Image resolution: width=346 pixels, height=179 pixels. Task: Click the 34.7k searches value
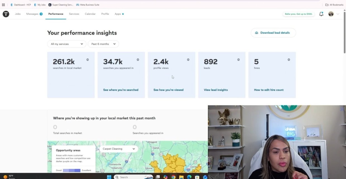pyautogui.click(x=113, y=61)
